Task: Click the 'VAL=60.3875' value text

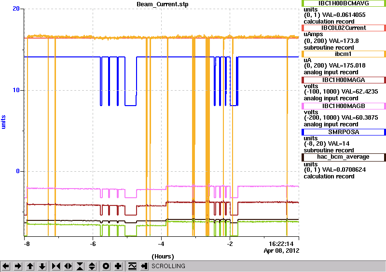Action: tap(359, 118)
